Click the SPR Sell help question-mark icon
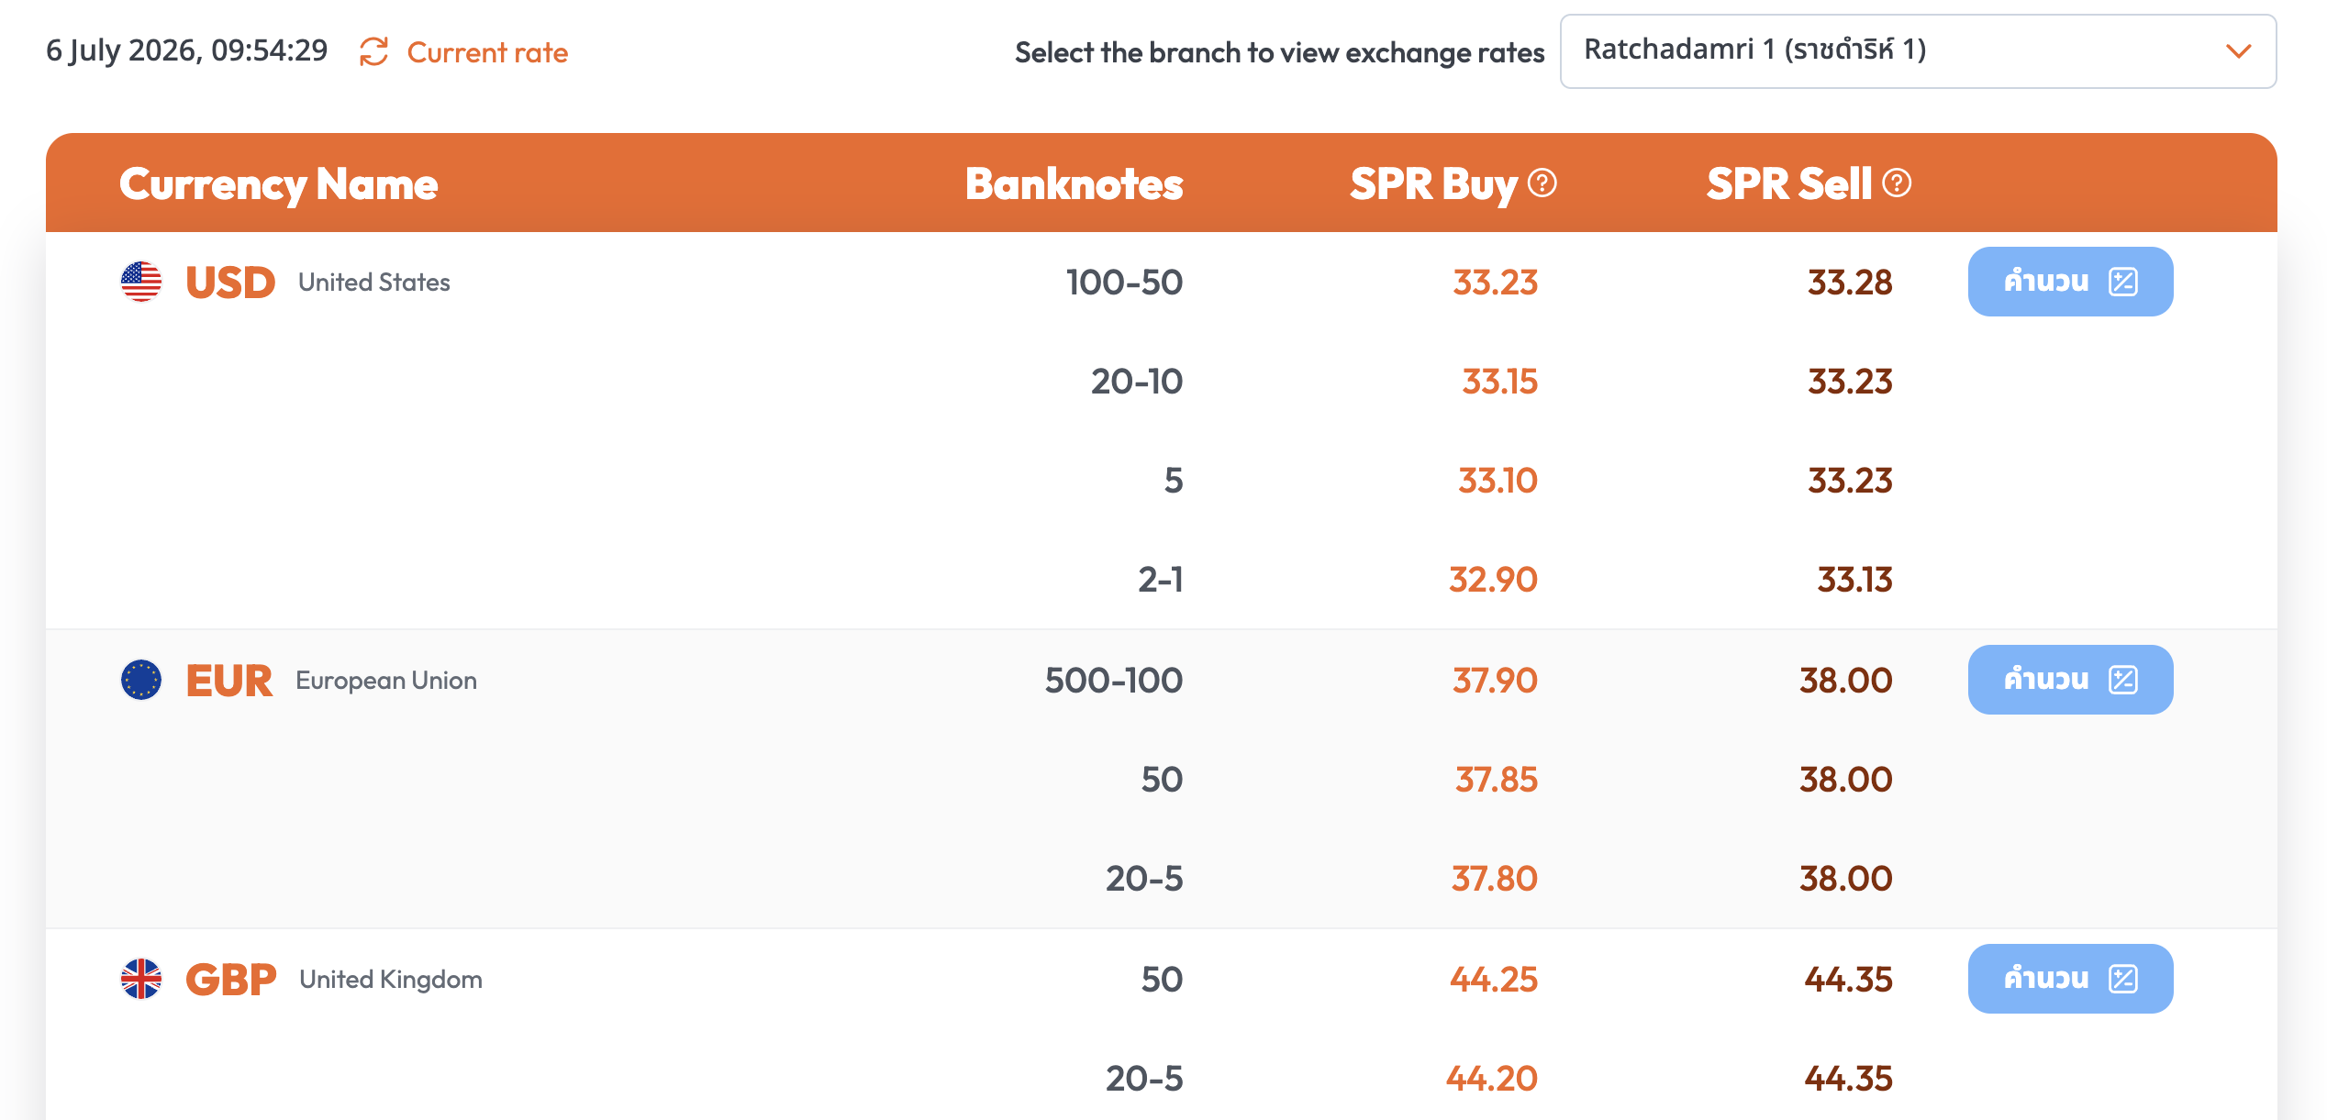2327x1120 pixels. 1897,183
